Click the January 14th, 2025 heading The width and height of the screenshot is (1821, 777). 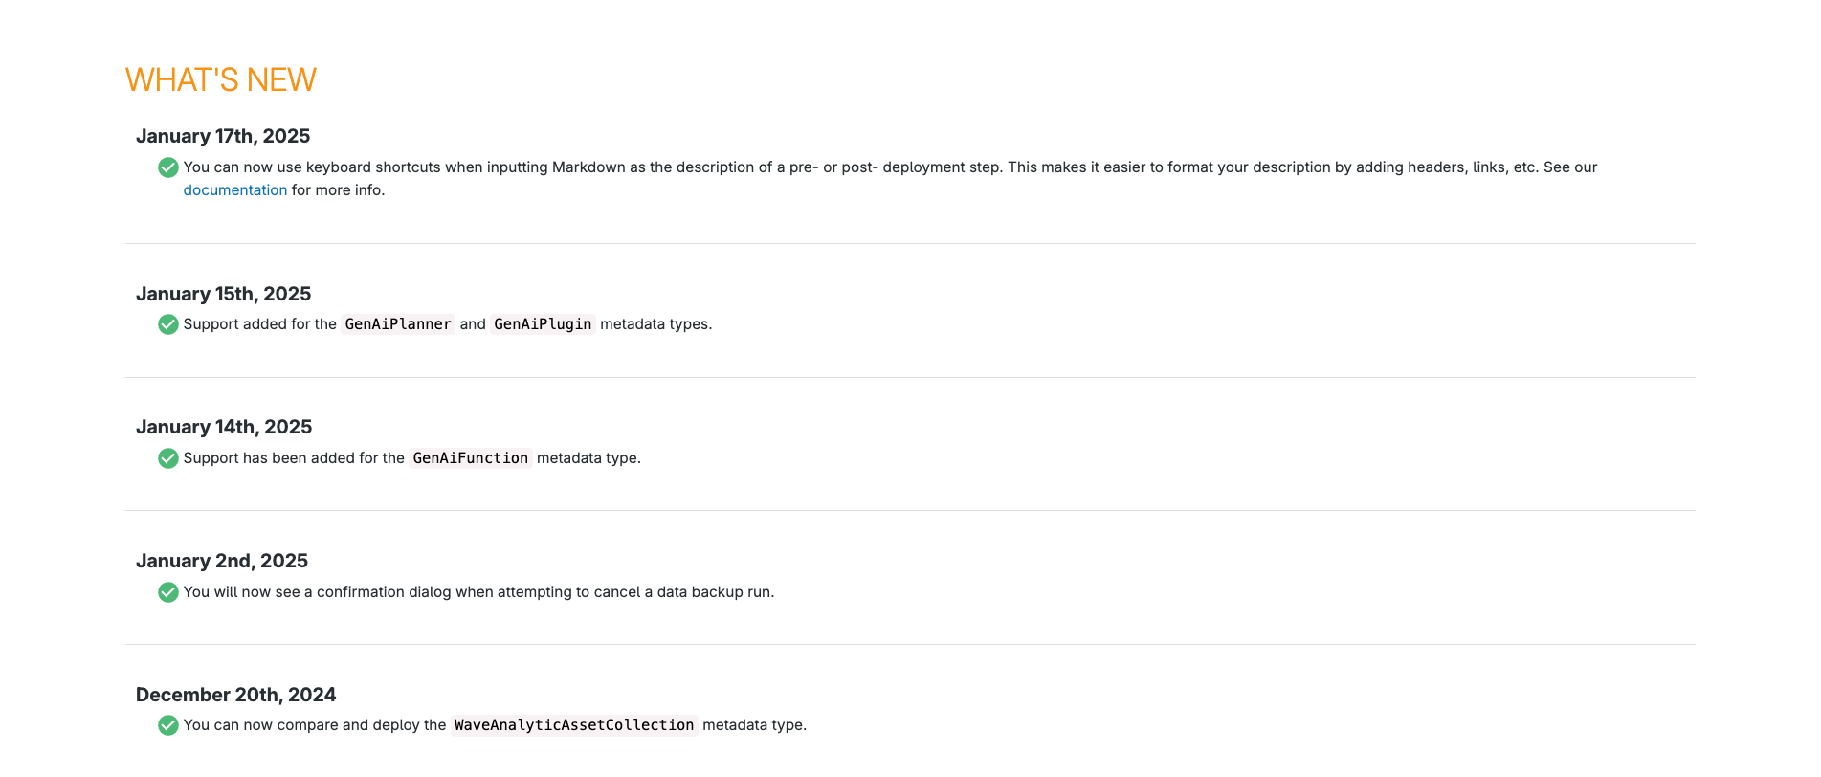[x=224, y=427]
